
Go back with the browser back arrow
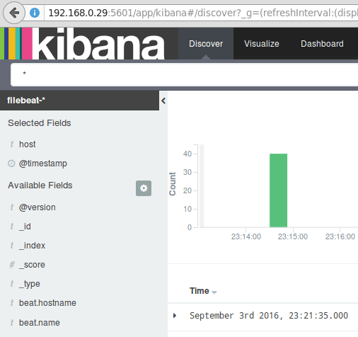pyautogui.click(x=14, y=13)
